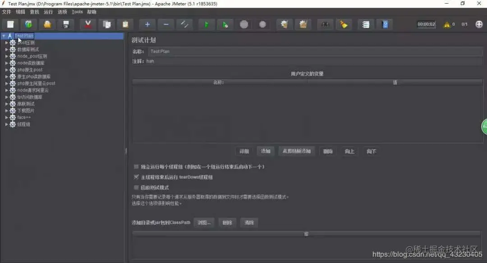
Task: Expand the face++ thread group
Action: point(6,117)
